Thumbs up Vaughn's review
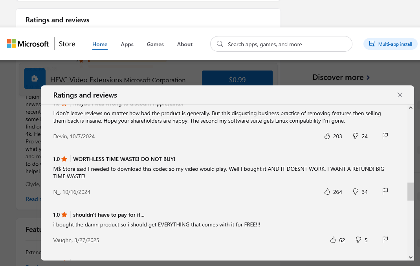The height and width of the screenshot is (266, 420). point(333,240)
